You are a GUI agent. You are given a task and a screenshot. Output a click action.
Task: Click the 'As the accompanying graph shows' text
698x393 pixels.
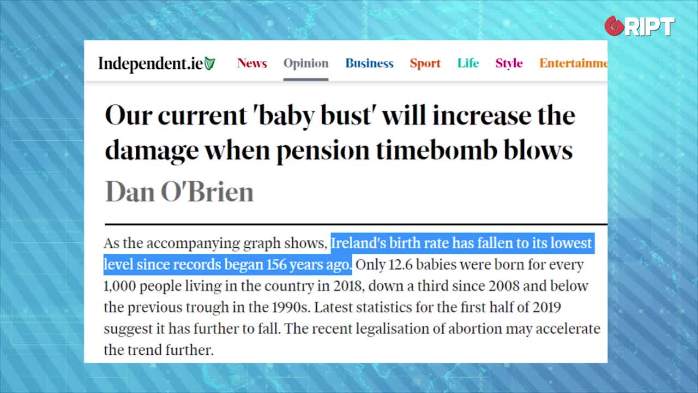coord(216,243)
